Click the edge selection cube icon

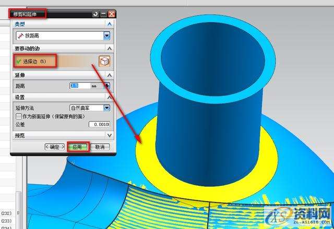(x=104, y=61)
